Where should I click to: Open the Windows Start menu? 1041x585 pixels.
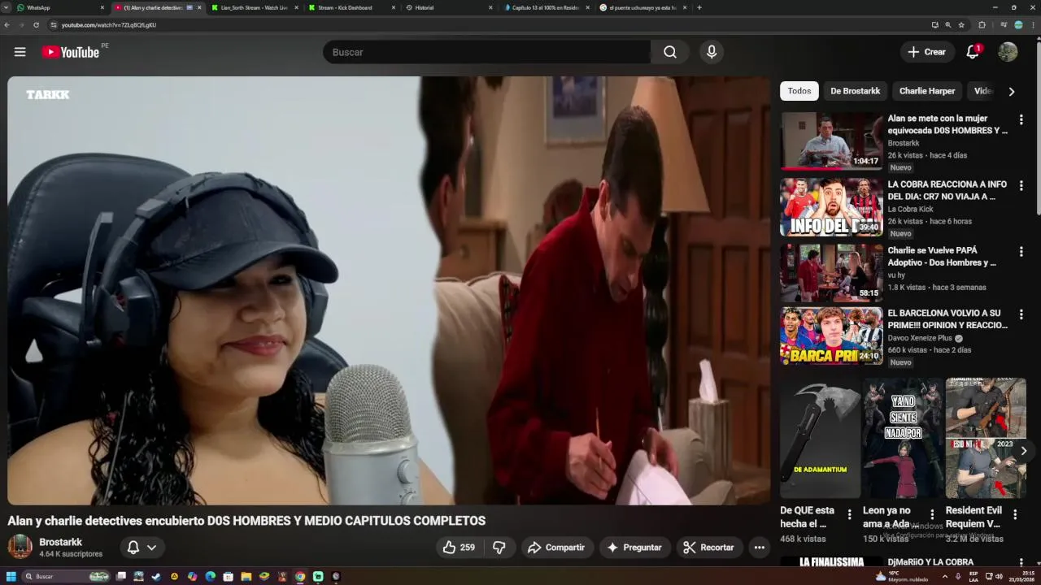(11, 576)
